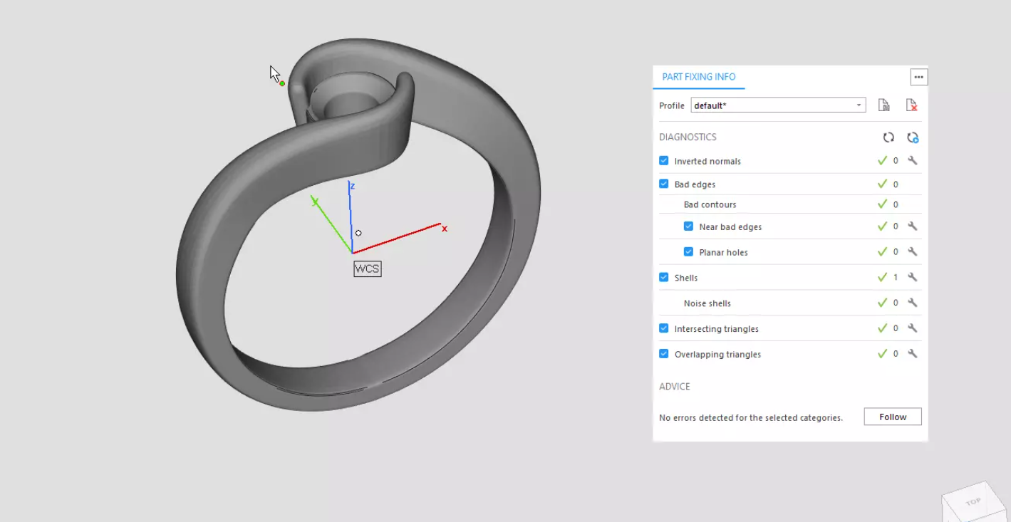Click the red X axis line
This screenshot has height=522, width=1011.
[x=396, y=239]
